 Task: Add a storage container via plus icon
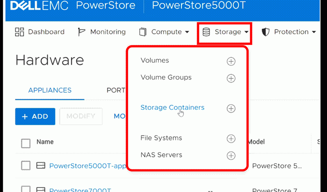click(231, 109)
